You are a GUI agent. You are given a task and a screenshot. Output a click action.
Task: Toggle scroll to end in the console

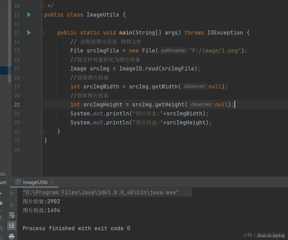click(11, 226)
